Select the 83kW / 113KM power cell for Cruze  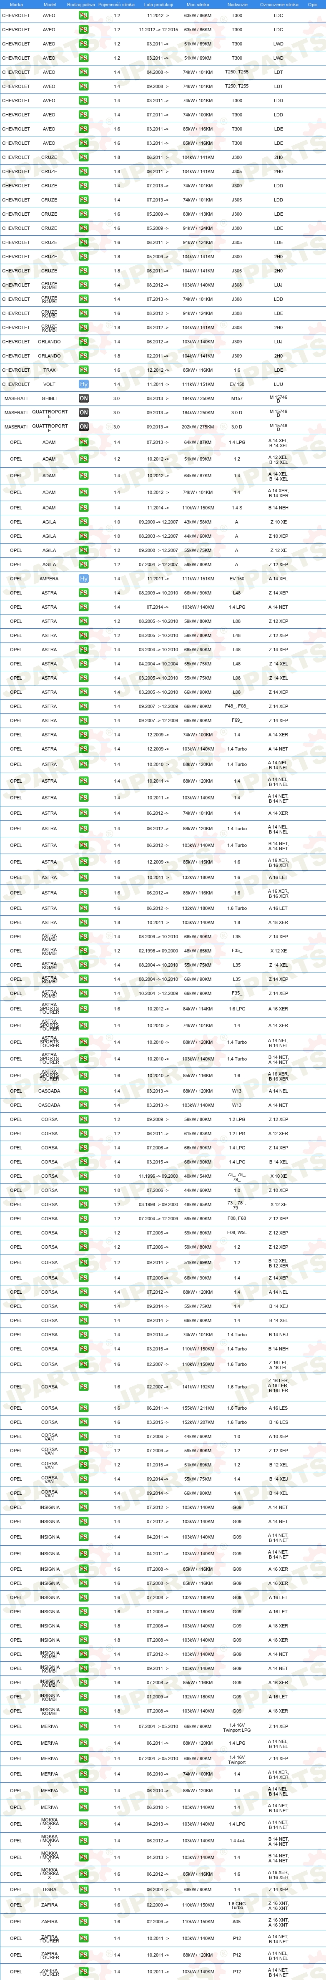(198, 214)
